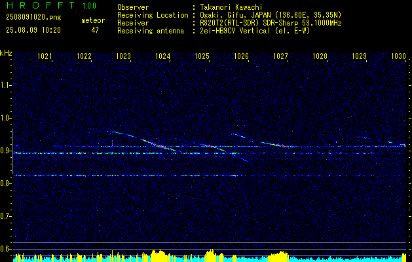Click the 1029 time axis marker

coord(359,56)
